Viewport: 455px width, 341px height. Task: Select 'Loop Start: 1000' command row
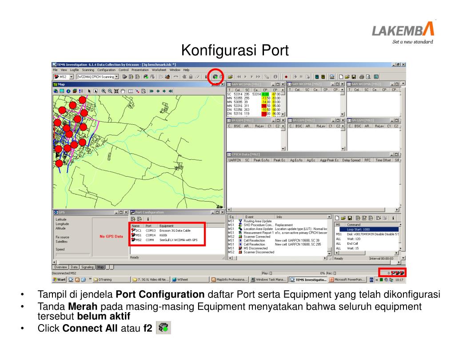point(367,230)
